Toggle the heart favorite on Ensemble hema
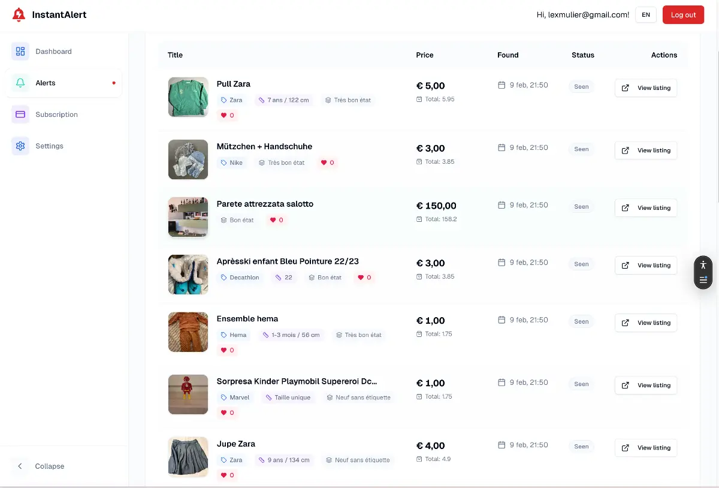This screenshot has height=488, width=719. 222,350
